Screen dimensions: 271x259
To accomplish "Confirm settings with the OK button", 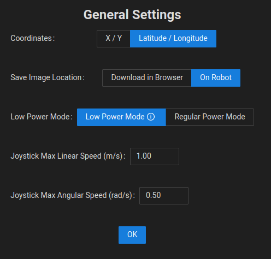I will point(132,235).
